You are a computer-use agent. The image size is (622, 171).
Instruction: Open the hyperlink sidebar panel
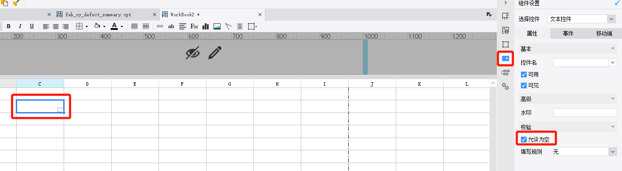tap(505, 87)
